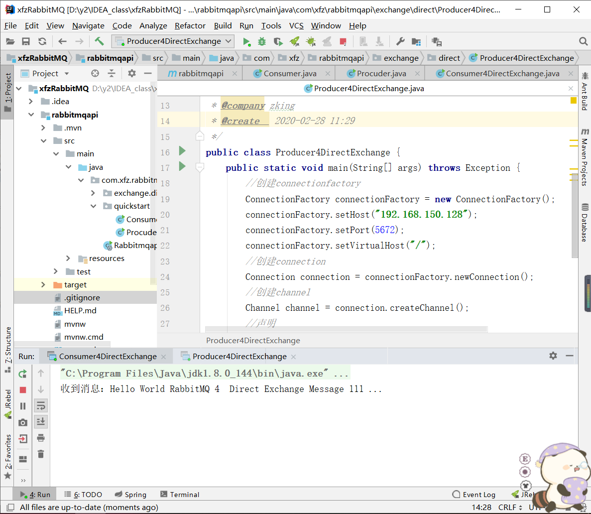
Task: Hide the Project panel with minus icon
Action: 148,73
